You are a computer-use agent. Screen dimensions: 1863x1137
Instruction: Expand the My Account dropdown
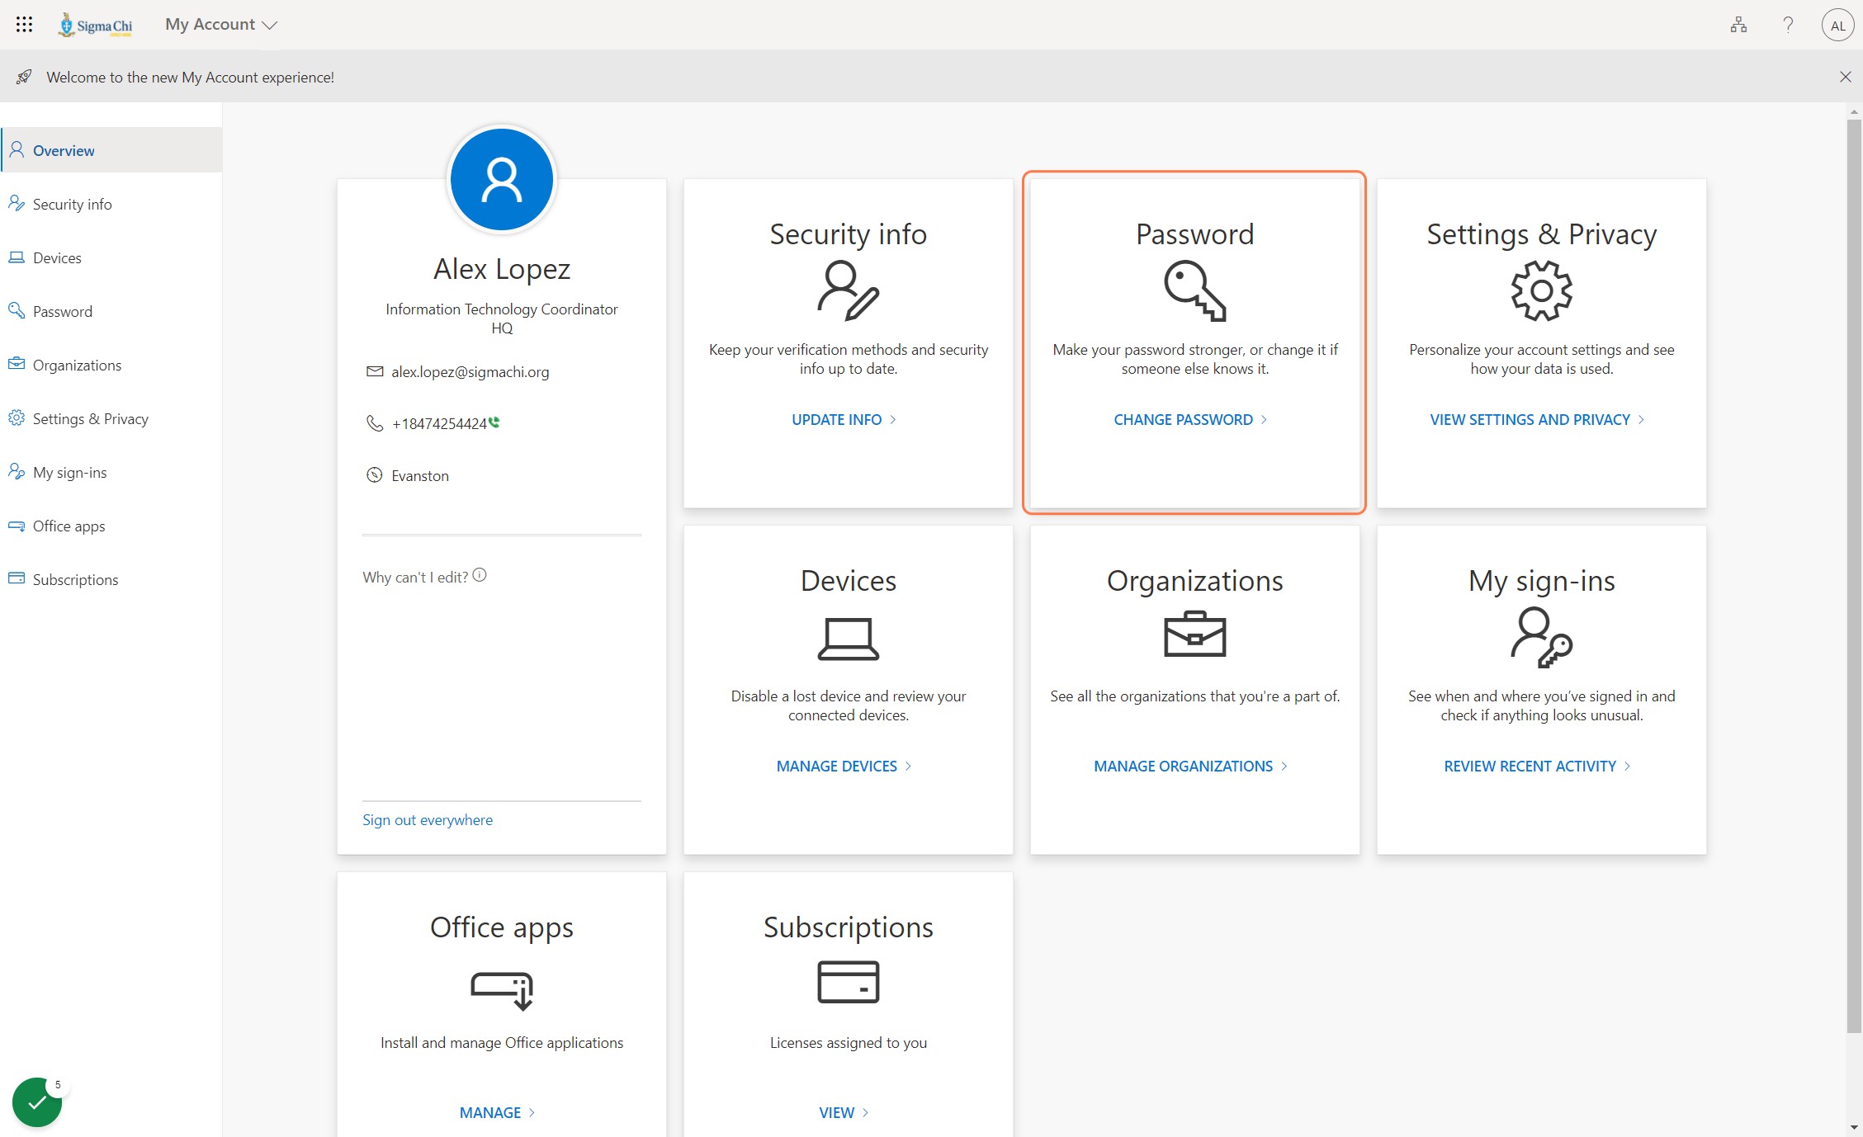click(x=220, y=25)
